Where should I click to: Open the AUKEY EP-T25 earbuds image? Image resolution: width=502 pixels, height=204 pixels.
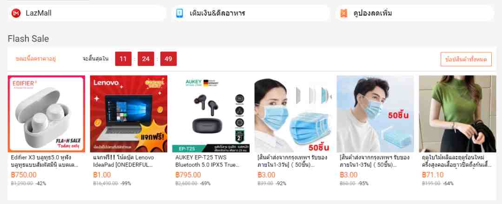click(211, 114)
